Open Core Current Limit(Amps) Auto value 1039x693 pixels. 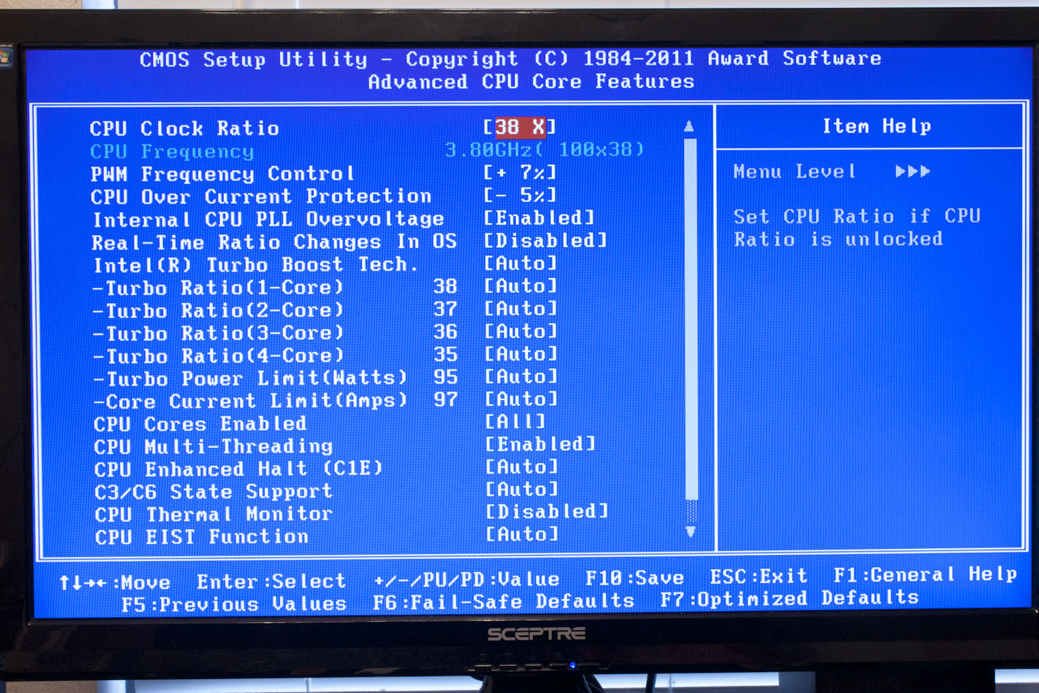point(520,399)
